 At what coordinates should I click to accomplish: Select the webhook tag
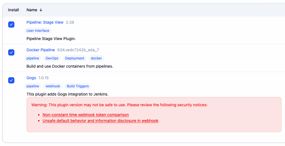click(x=53, y=86)
